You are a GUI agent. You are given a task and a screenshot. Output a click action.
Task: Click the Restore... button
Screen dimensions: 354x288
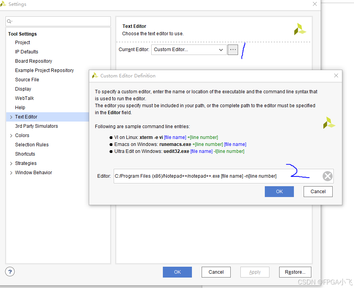(295, 272)
